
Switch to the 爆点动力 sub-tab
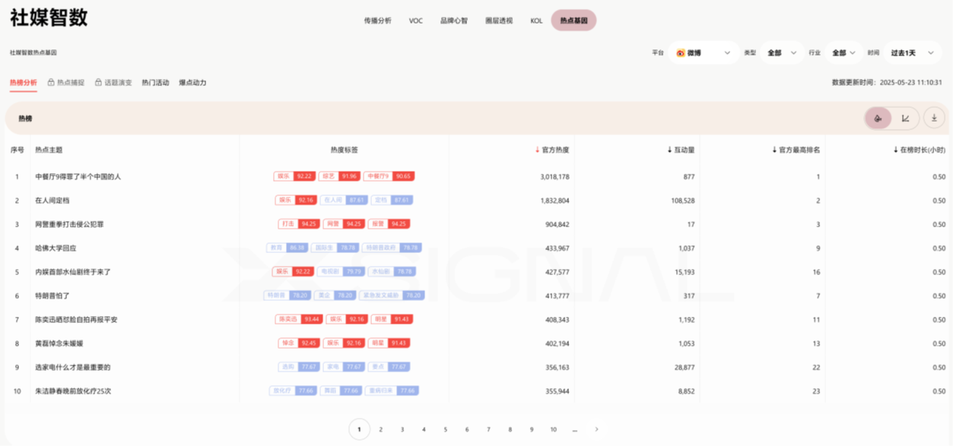[192, 82]
